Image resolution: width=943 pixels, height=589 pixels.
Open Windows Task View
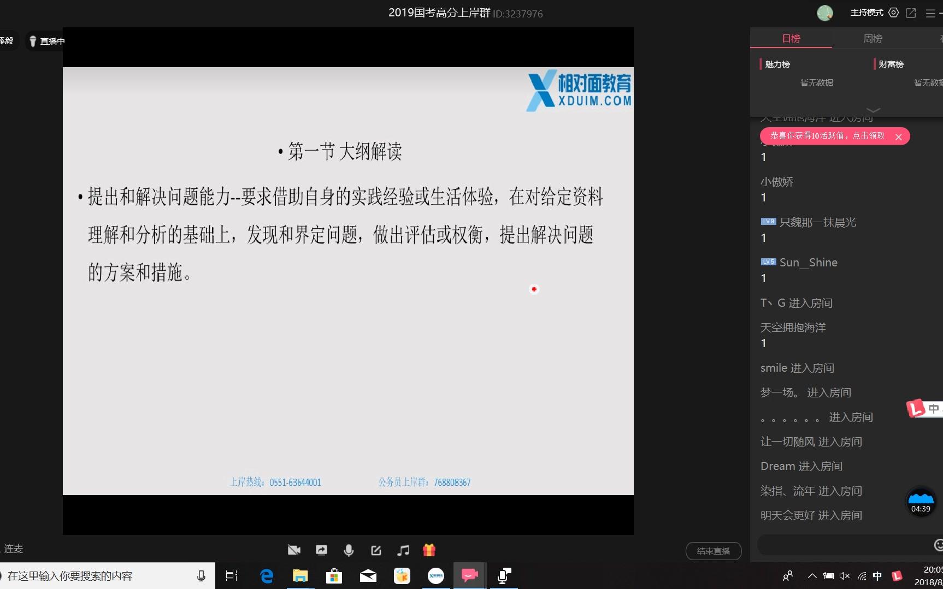232,576
